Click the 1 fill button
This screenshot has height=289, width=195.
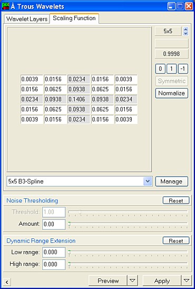click(x=172, y=69)
